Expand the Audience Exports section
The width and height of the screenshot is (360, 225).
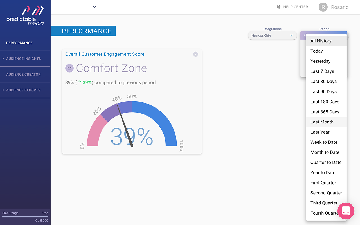tap(23, 90)
